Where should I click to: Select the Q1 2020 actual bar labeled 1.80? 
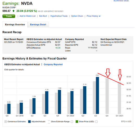point(72,102)
